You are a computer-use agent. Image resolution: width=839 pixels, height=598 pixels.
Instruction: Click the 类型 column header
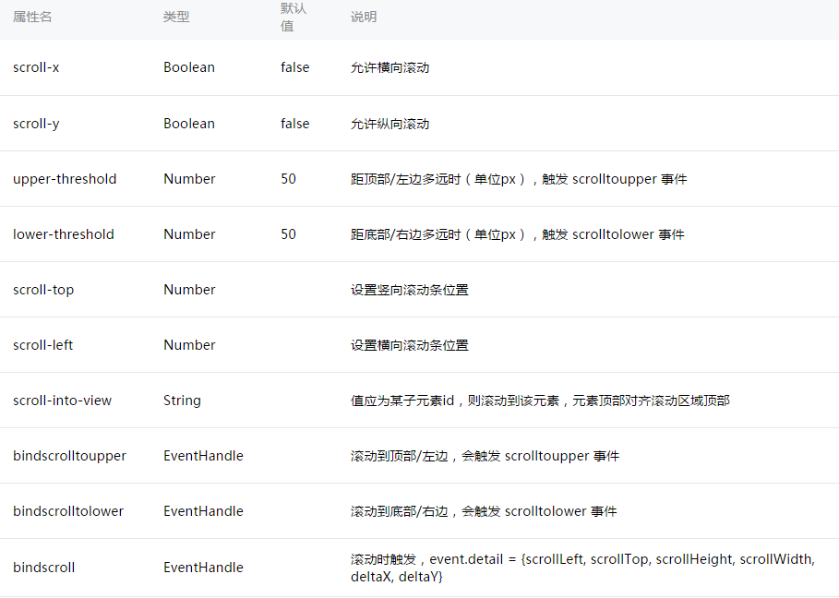coord(176,17)
